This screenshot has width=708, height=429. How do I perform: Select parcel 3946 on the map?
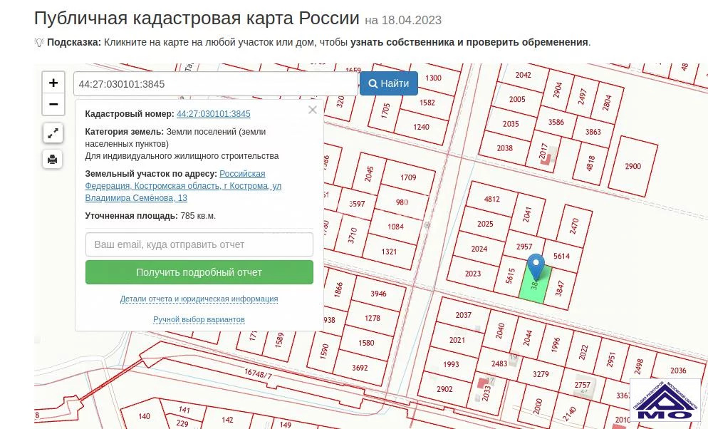pyautogui.click(x=378, y=294)
